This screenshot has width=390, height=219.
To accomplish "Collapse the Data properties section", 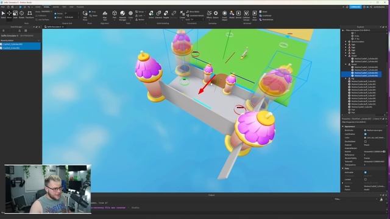I will (x=343, y=169).
